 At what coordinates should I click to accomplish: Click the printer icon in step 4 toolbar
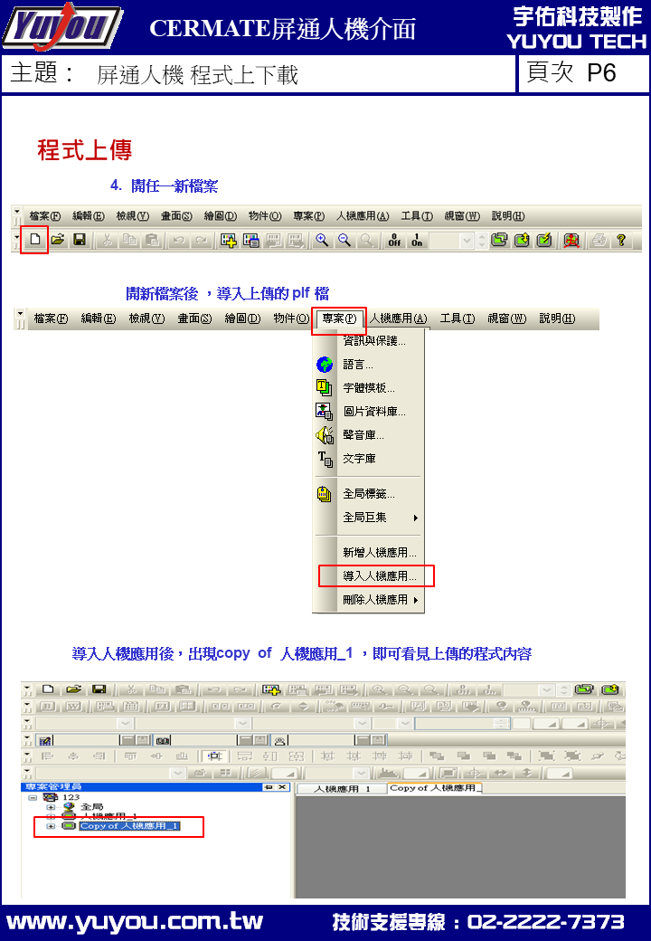tap(599, 240)
